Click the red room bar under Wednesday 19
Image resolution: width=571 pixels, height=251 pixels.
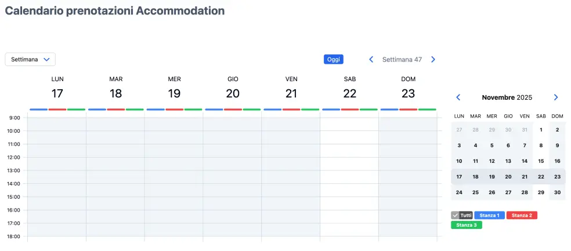tap(174, 109)
